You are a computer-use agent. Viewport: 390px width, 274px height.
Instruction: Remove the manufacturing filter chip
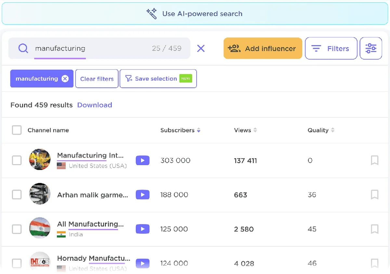[65, 79]
